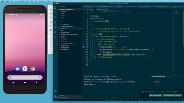Click Search Marketplace button
Screen dimensions: 184x103
coord(155,95)
